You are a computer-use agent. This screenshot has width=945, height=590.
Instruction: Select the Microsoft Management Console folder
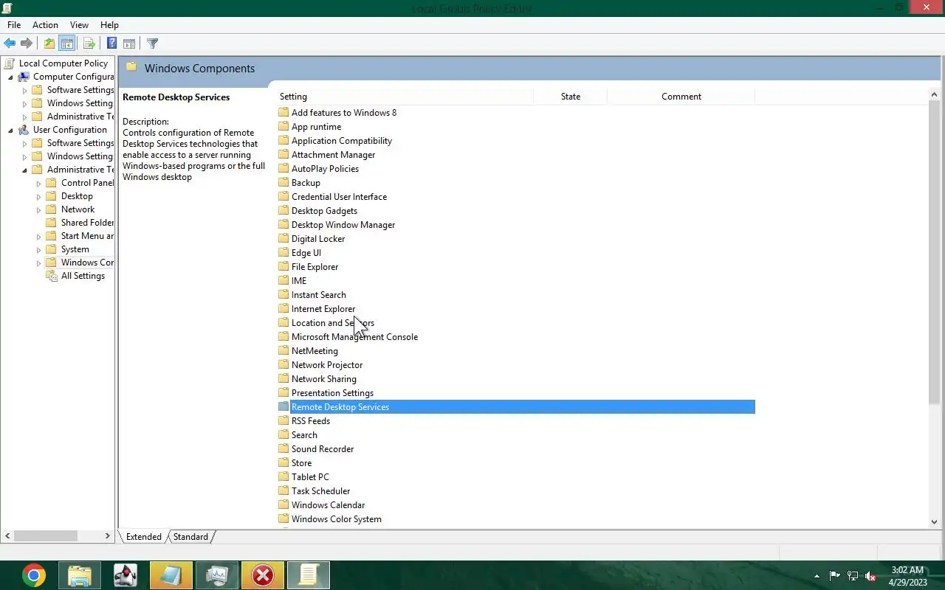354,337
